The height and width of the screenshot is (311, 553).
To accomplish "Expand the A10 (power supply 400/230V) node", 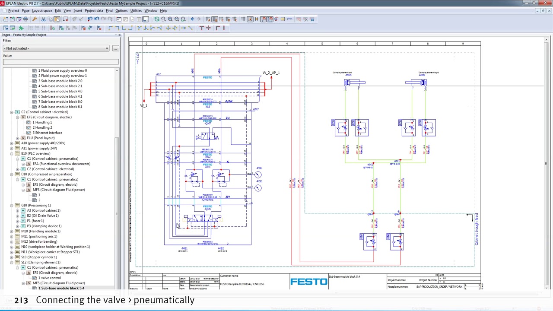I will [x=12, y=143].
